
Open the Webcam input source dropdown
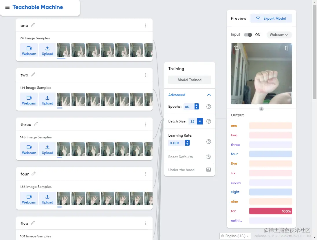[x=279, y=35]
